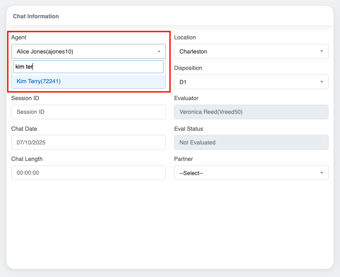Click the Agent field label

click(19, 37)
